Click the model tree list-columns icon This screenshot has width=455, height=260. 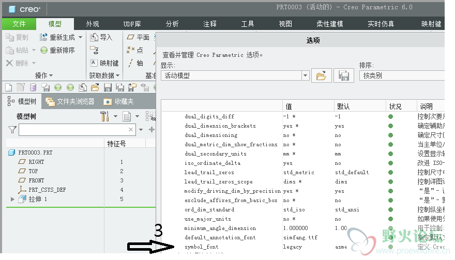(127, 116)
